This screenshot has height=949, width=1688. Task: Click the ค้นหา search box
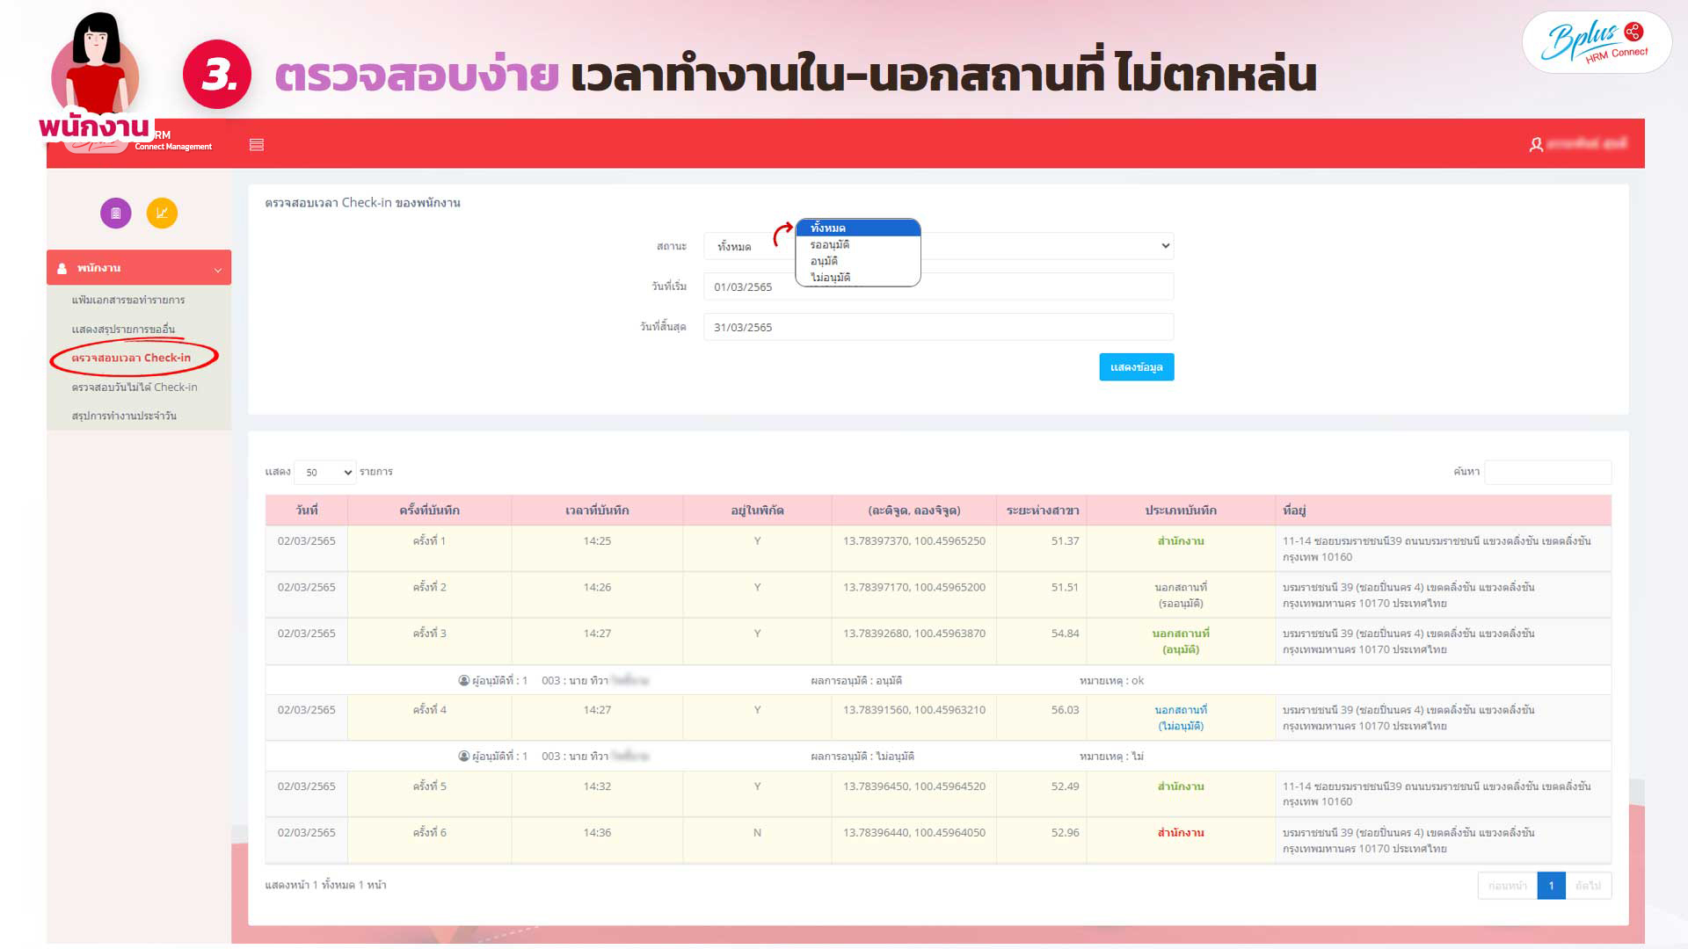pyautogui.click(x=1547, y=472)
